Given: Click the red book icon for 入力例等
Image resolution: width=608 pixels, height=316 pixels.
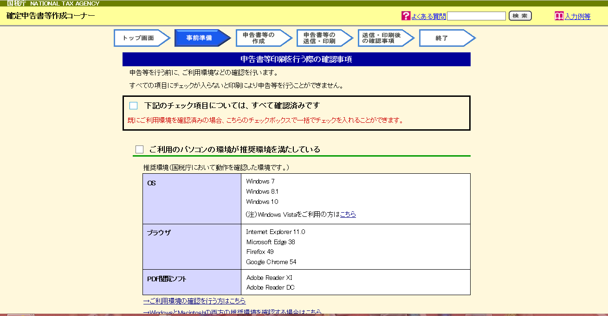Looking at the screenshot, I should [559, 16].
